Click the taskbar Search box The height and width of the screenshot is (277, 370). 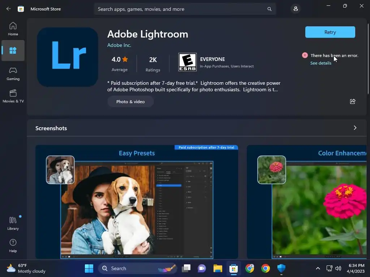pyautogui.click(x=137, y=268)
